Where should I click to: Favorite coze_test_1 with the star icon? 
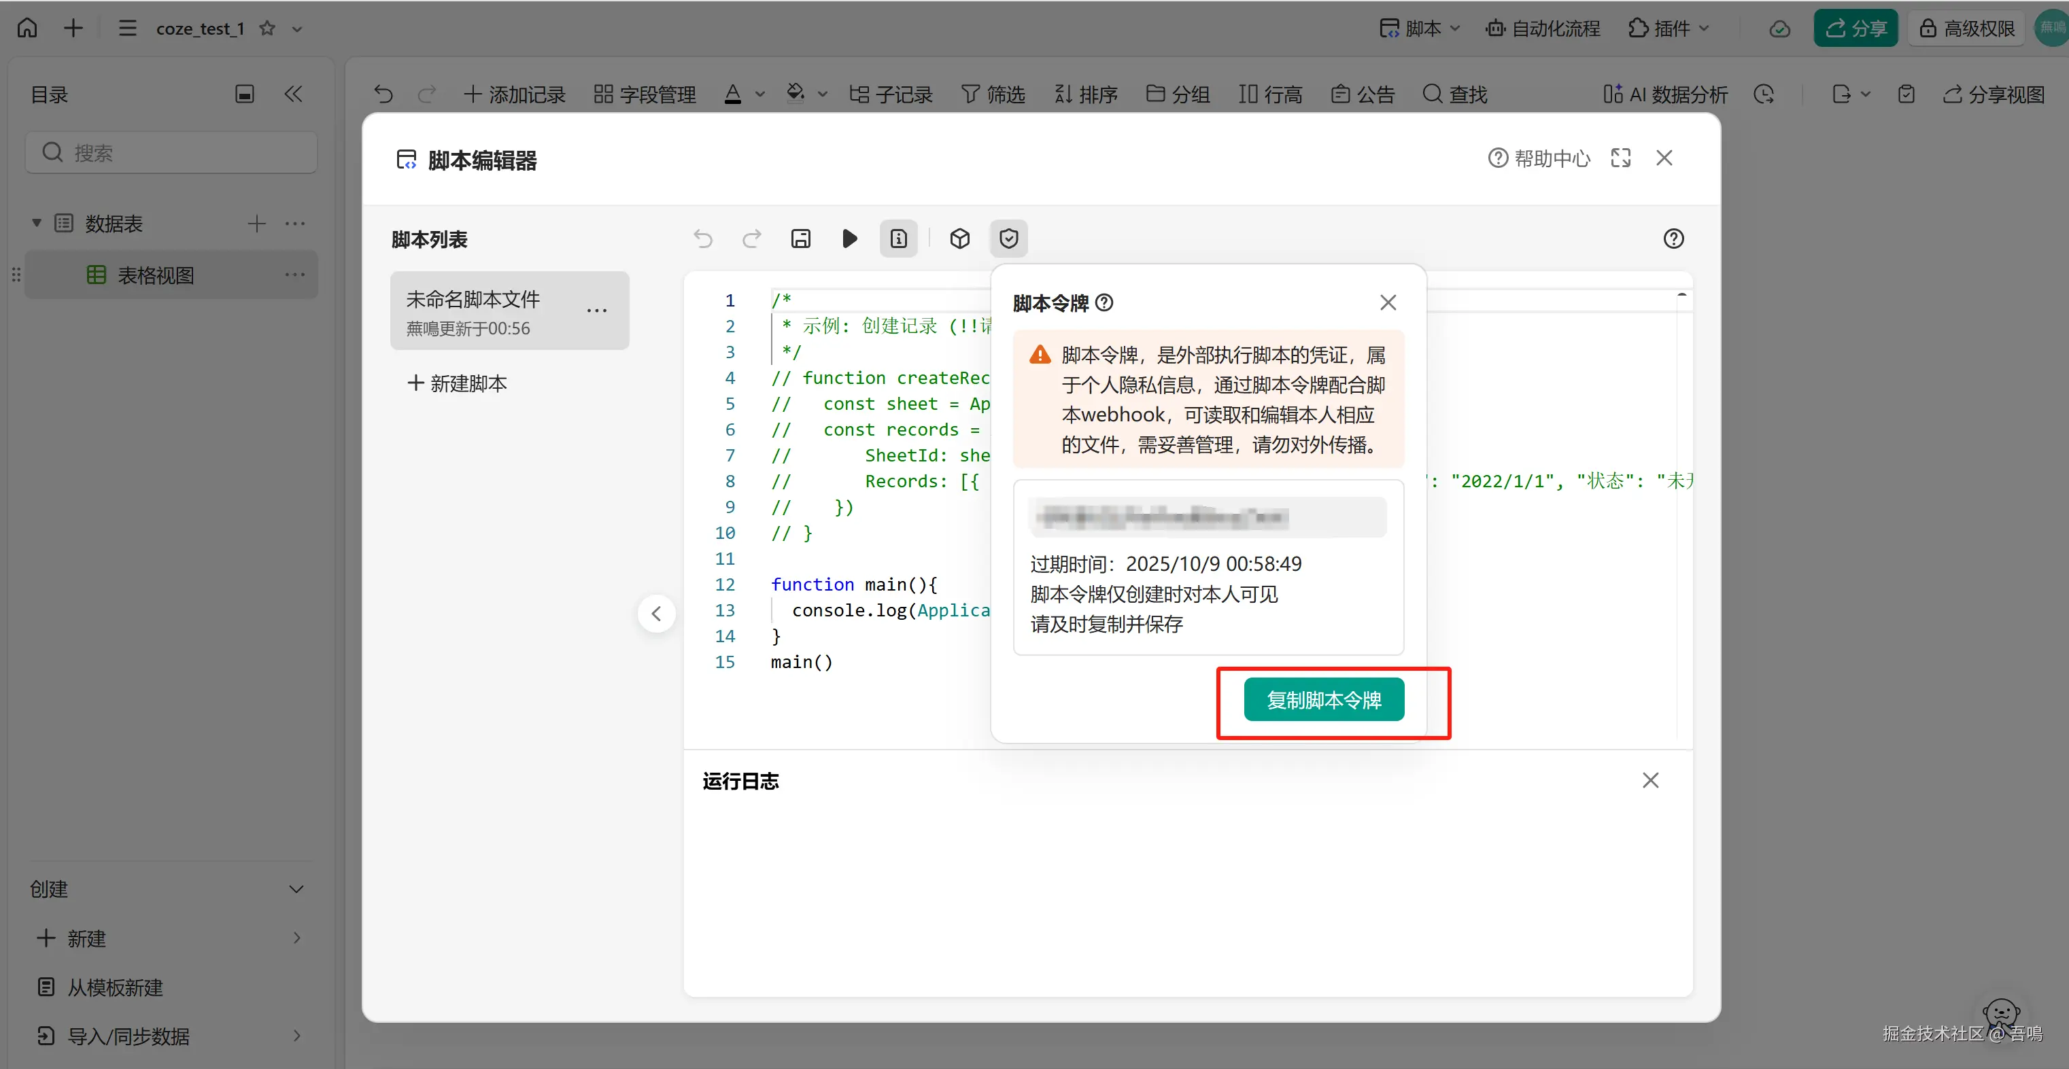coord(267,29)
